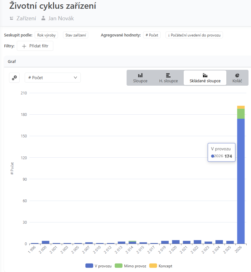Expand the dropdown chevron next to # Počet
Image resolution: width=251 pixels, height=272 pixels.
pyautogui.click(x=75, y=78)
